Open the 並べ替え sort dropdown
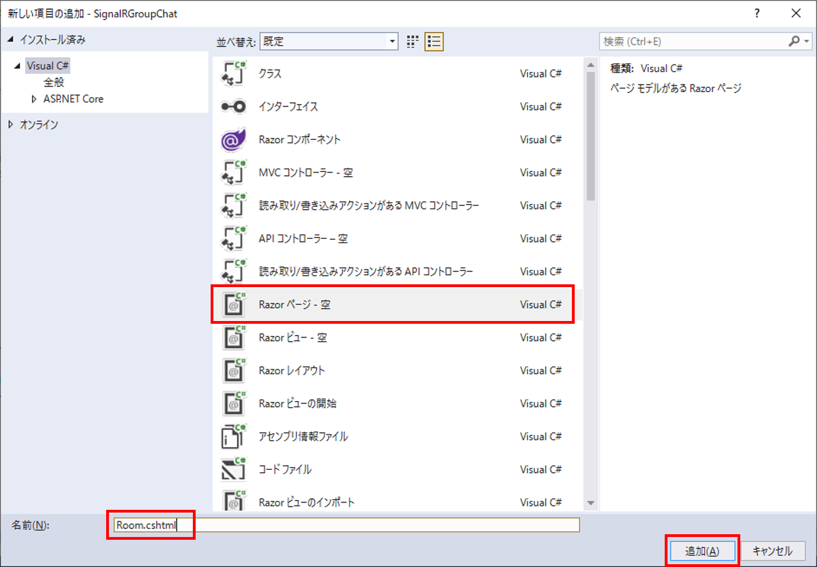The width and height of the screenshot is (817, 567). pyautogui.click(x=392, y=42)
